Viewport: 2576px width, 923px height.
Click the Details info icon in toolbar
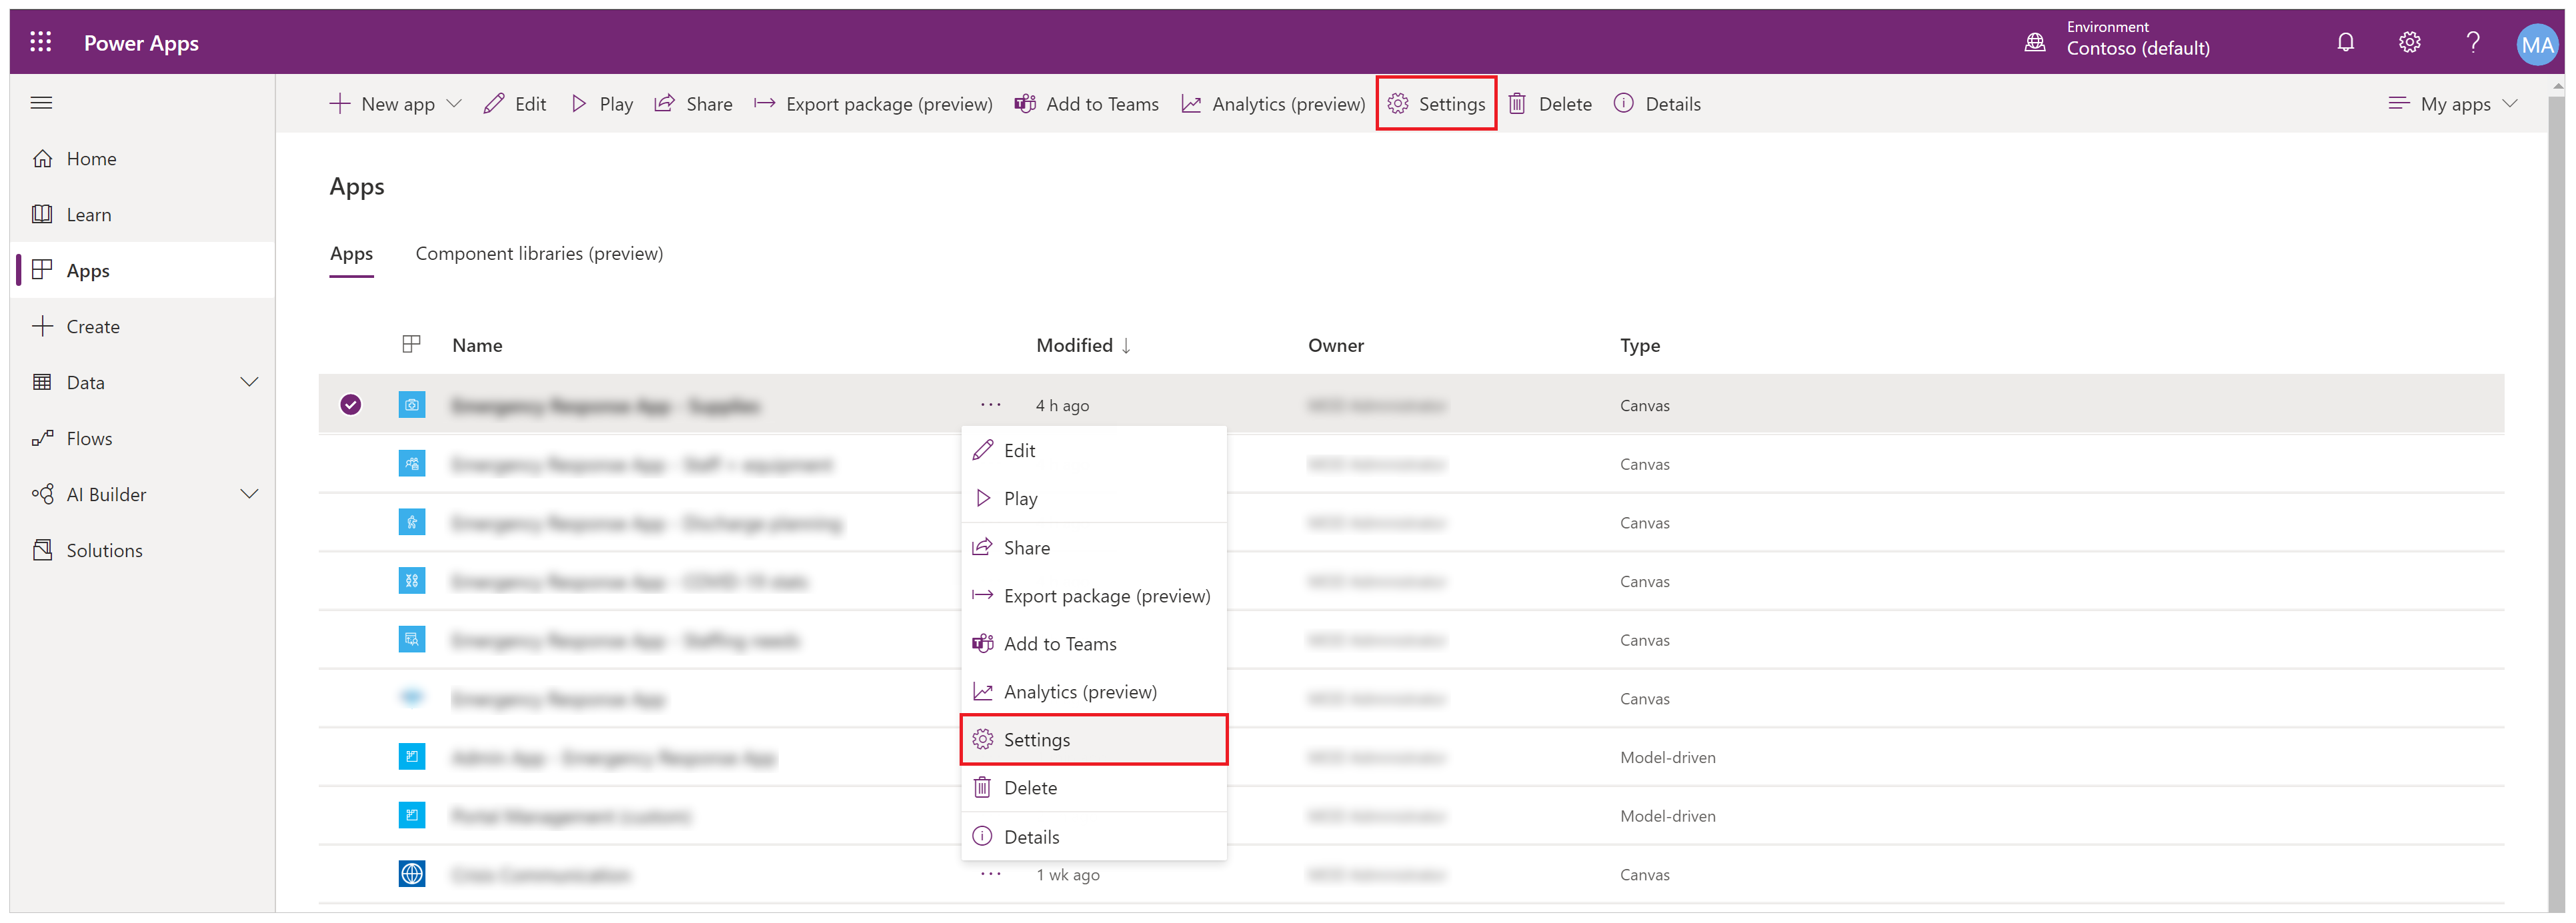point(1623,103)
